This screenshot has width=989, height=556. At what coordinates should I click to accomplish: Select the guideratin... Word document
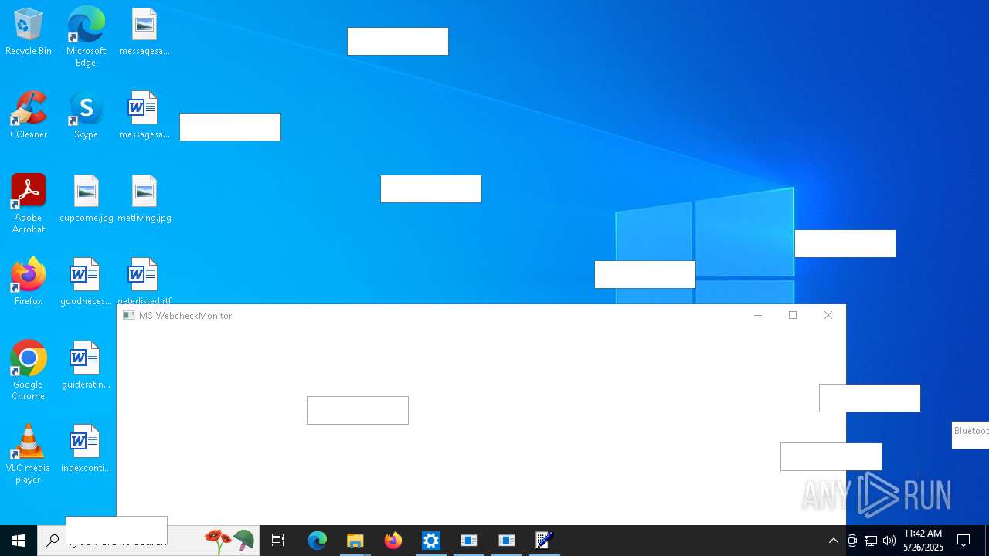tap(86, 366)
